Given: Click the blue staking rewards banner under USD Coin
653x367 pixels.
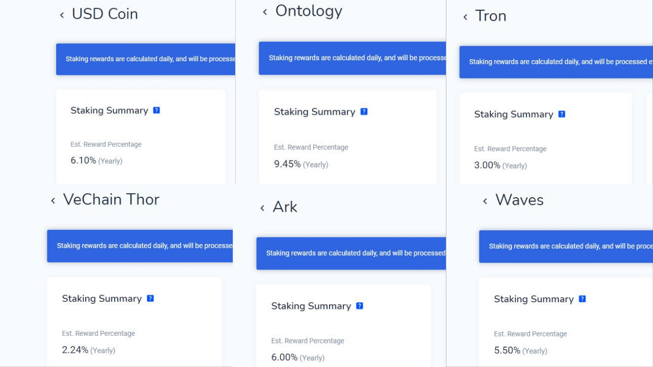Looking at the screenshot, I should (145, 59).
